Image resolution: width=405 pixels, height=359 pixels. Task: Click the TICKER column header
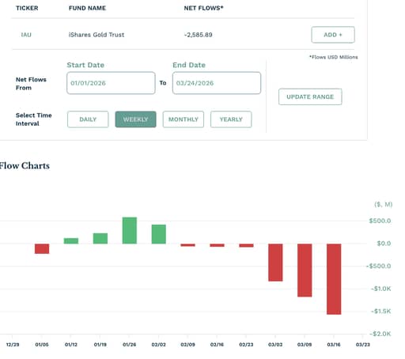[27, 8]
